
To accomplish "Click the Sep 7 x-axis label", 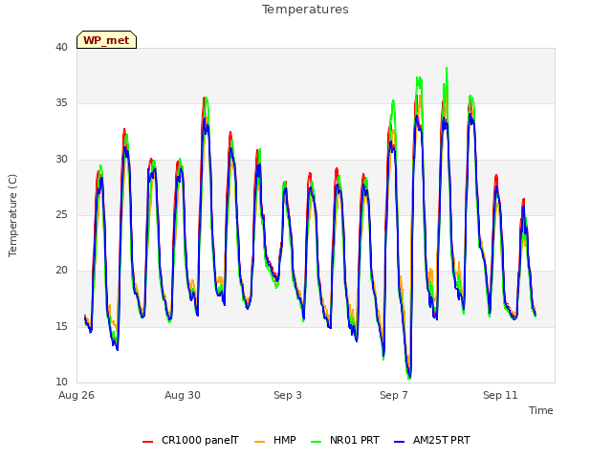I will point(394,395).
